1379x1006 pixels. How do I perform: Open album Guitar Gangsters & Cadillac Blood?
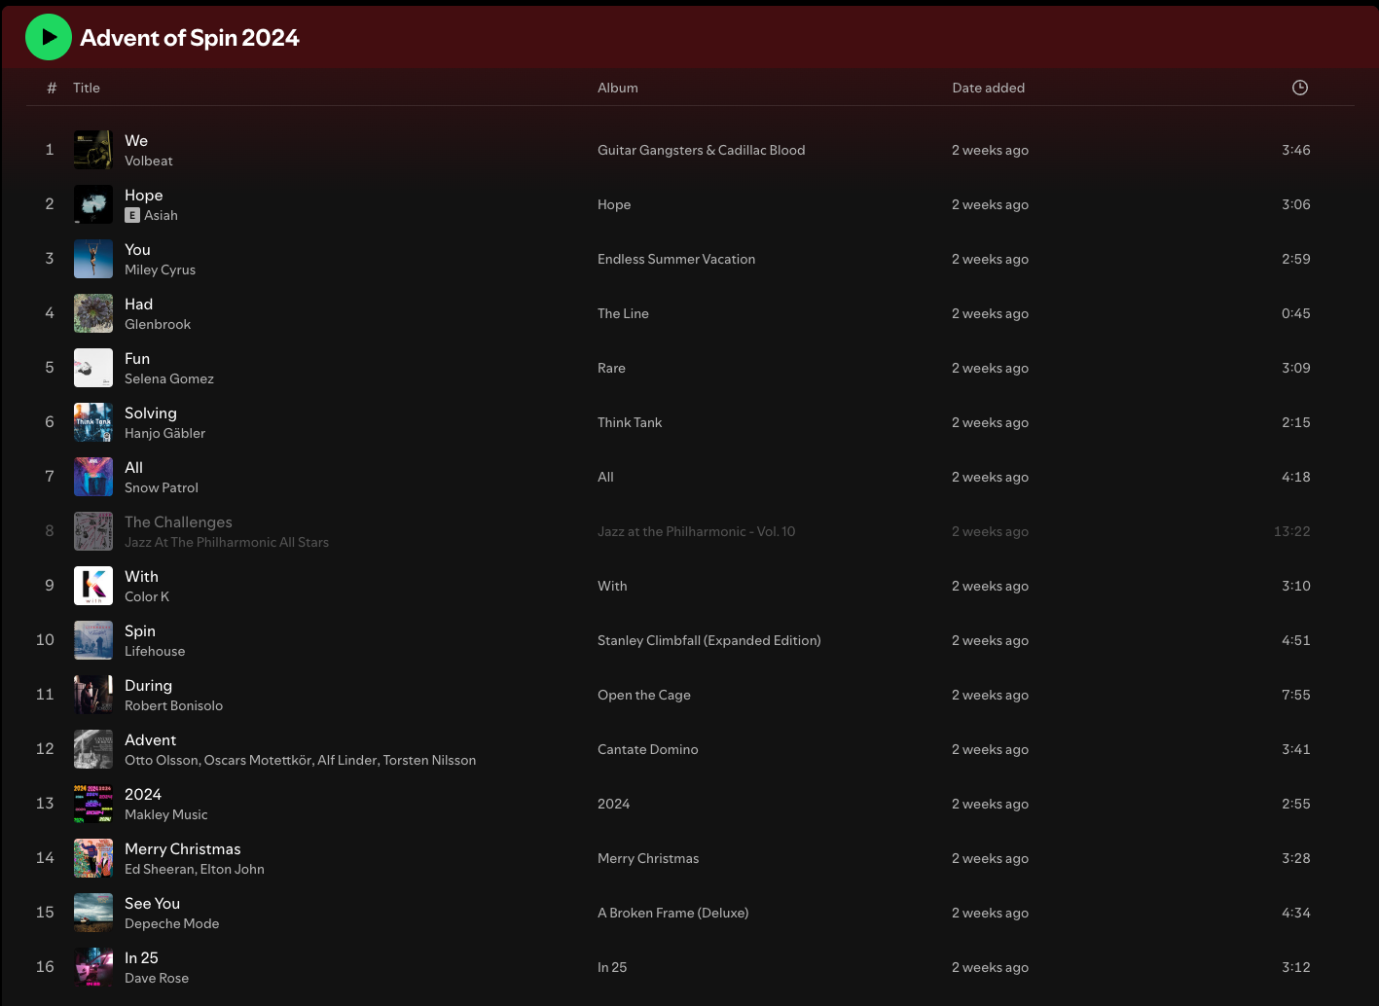click(702, 150)
